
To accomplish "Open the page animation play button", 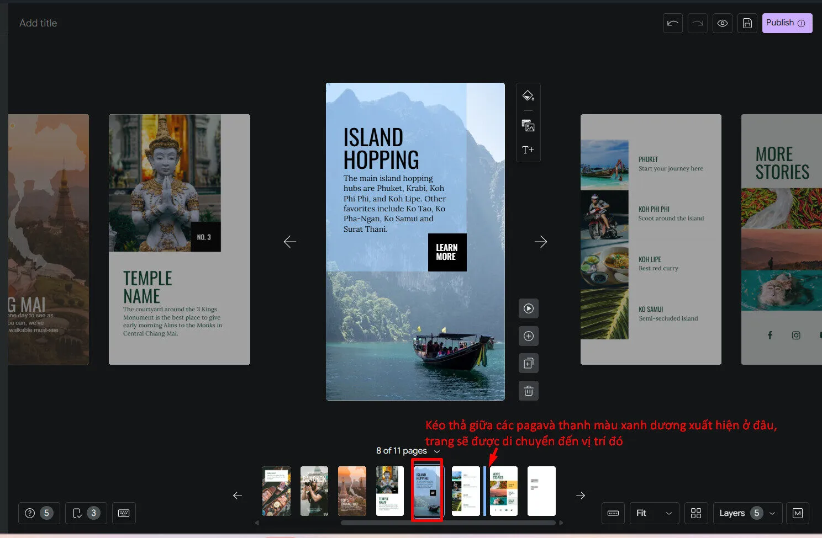I will click(529, 308).
